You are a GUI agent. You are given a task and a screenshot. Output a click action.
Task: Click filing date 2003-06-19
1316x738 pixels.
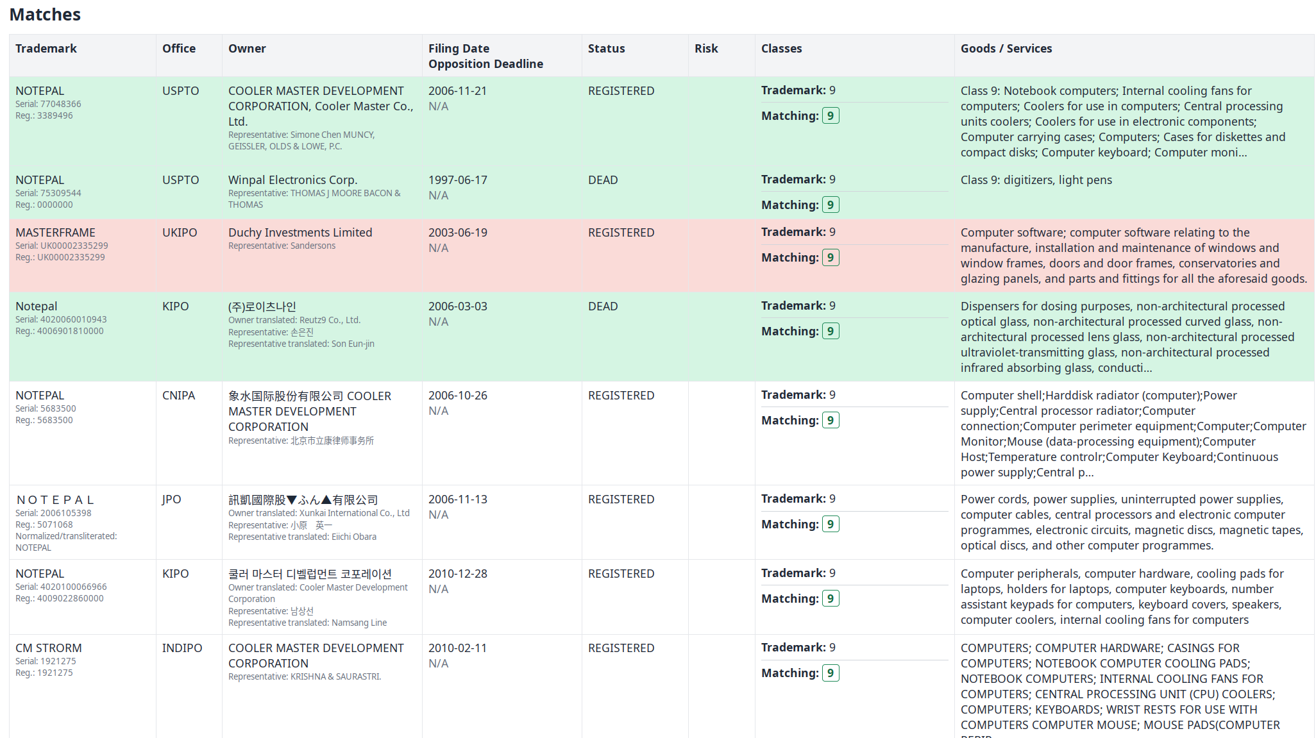[x=458, y=233]
